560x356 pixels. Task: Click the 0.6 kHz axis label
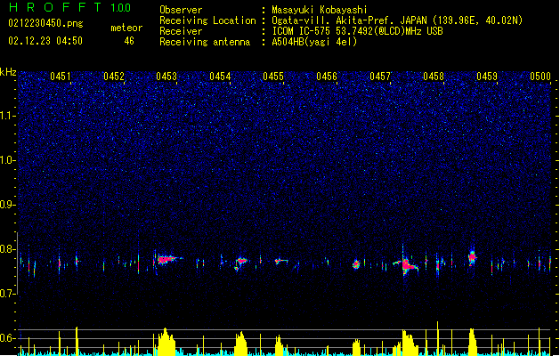8,338
